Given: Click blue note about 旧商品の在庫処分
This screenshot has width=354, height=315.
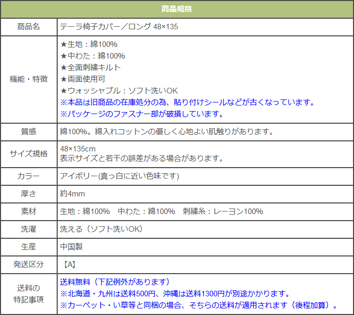Looking at the screenshot, I should [x=187, y=102].
